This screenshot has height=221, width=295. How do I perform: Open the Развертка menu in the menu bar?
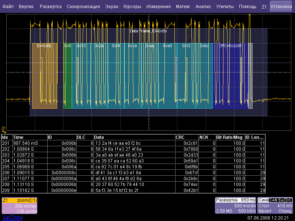[51, 7]
